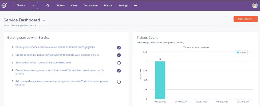Click the Date Range This Month text
260x106 pixels.
point(150,42)
